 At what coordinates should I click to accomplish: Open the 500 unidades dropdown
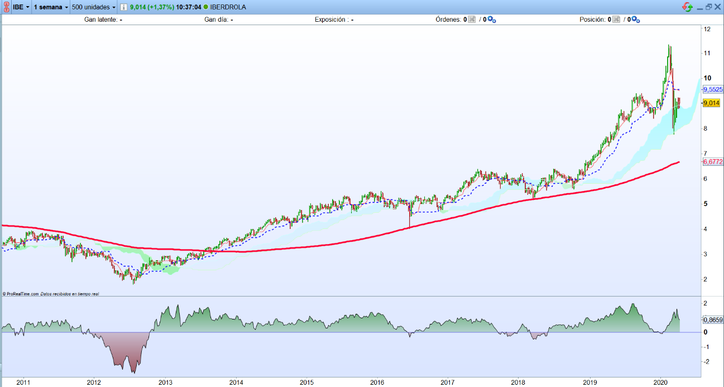[x=94, y=7]
